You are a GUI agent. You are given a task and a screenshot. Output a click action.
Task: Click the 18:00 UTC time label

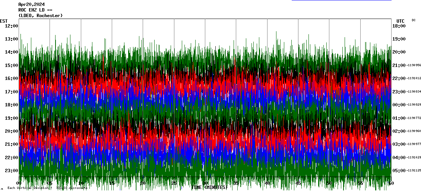click(x=399, y=26)
